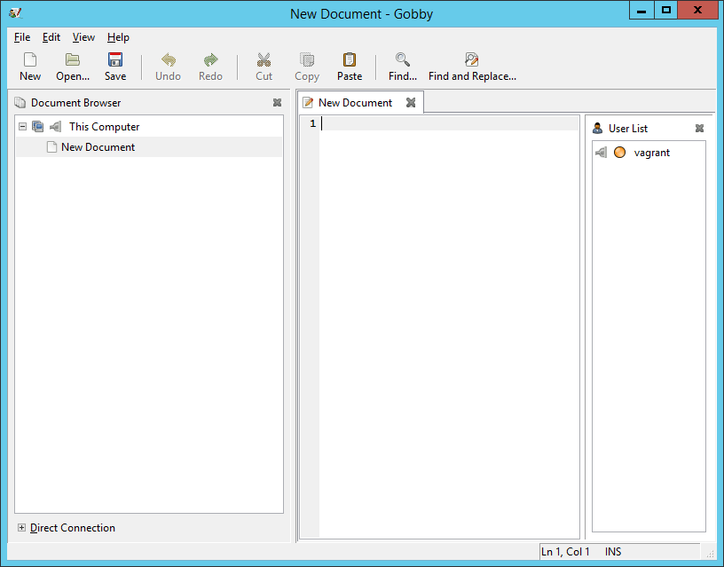Click the computers icon beside This Computer
The width and height of the screenshot is (724, 567).
pyautogui.click(x=38, y=127)
